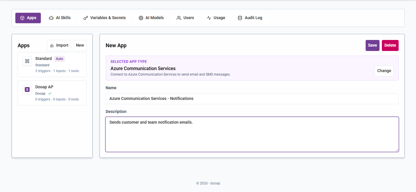Viewport: 416px width, 192px height.
Task: Click the cube icon on Apps tab
Action: [22, 18]
